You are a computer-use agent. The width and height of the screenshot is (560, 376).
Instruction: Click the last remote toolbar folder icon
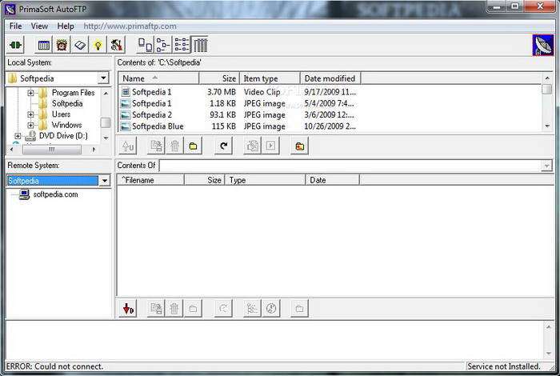pyautogui.click(x=300, y=308)
